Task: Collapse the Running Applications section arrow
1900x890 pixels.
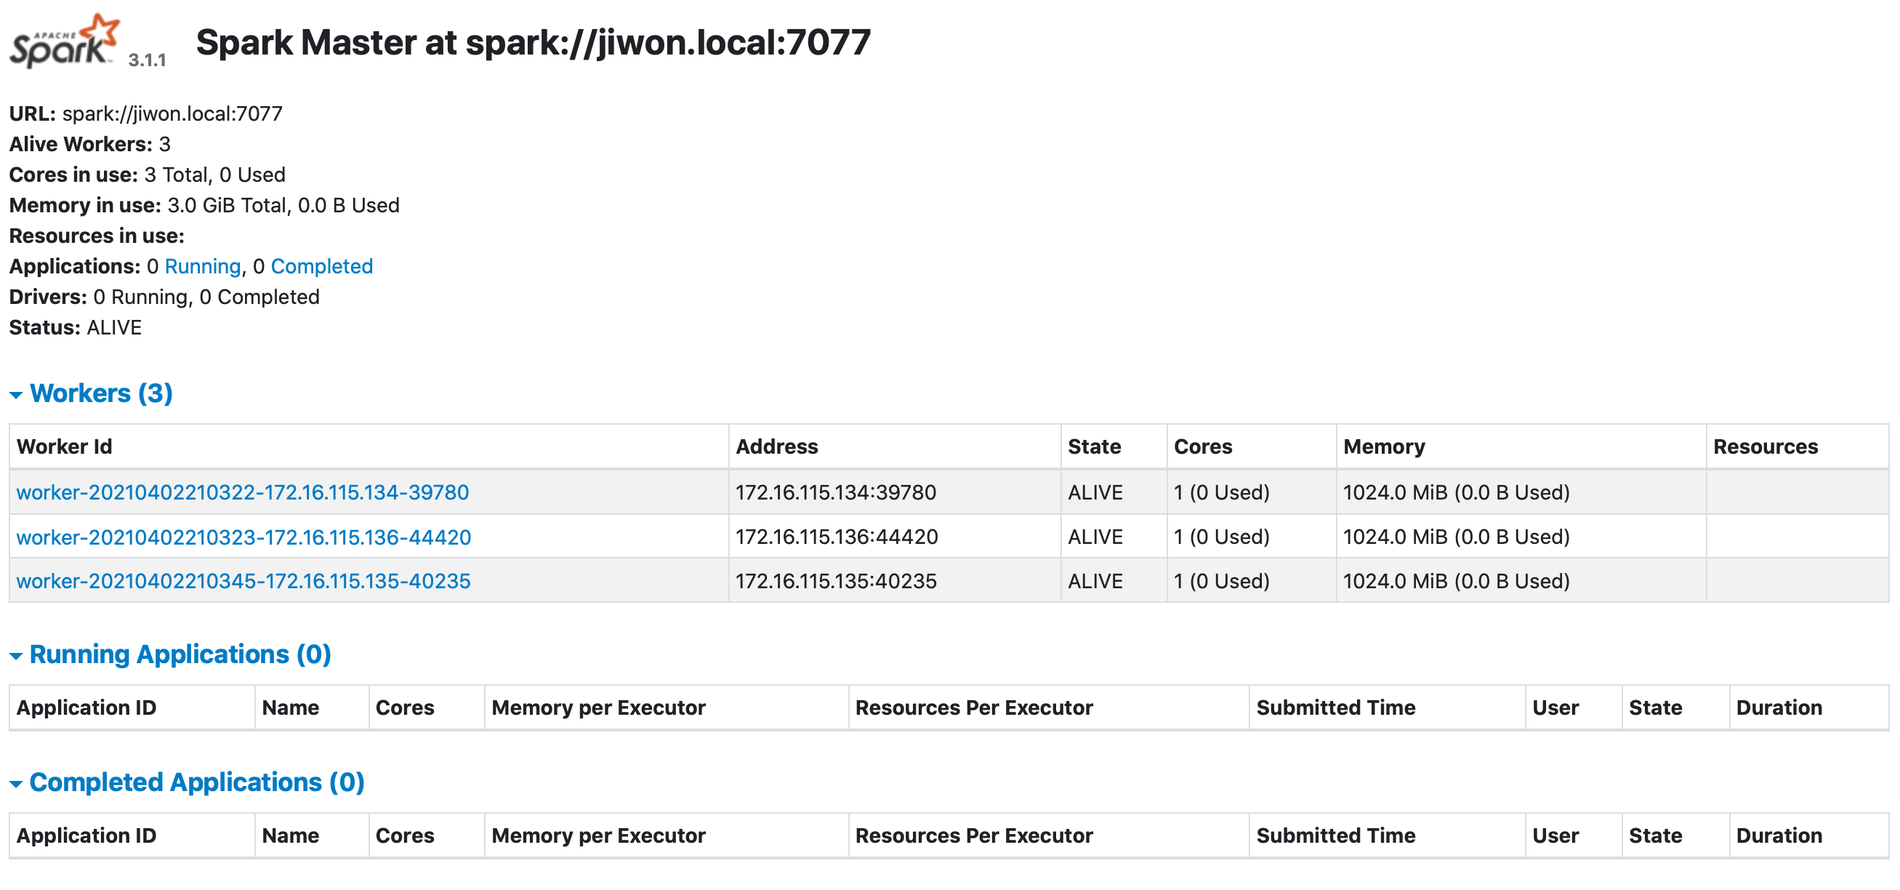Action: pos(15,655)
